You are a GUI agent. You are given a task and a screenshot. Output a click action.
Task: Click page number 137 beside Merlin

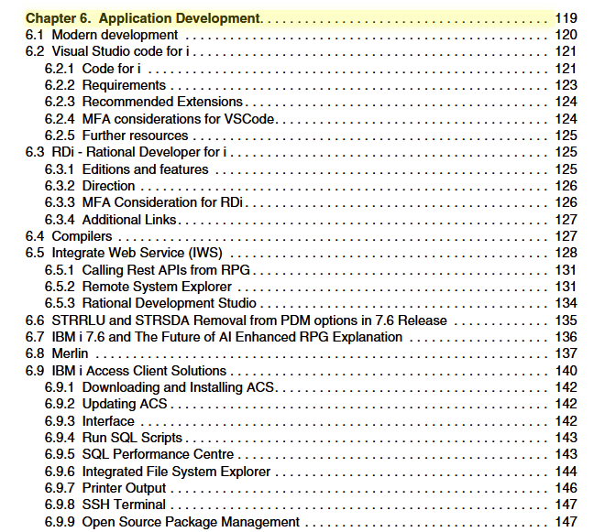566,353
